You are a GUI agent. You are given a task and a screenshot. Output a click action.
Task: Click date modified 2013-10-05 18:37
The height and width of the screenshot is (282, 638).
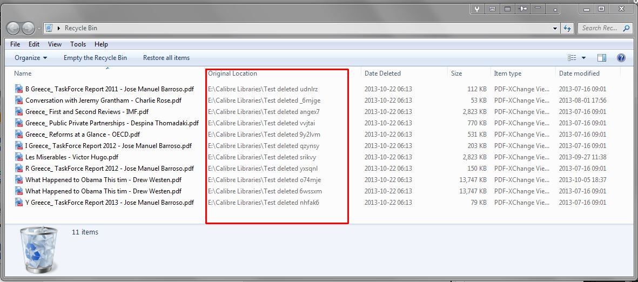tap(583, 180)
